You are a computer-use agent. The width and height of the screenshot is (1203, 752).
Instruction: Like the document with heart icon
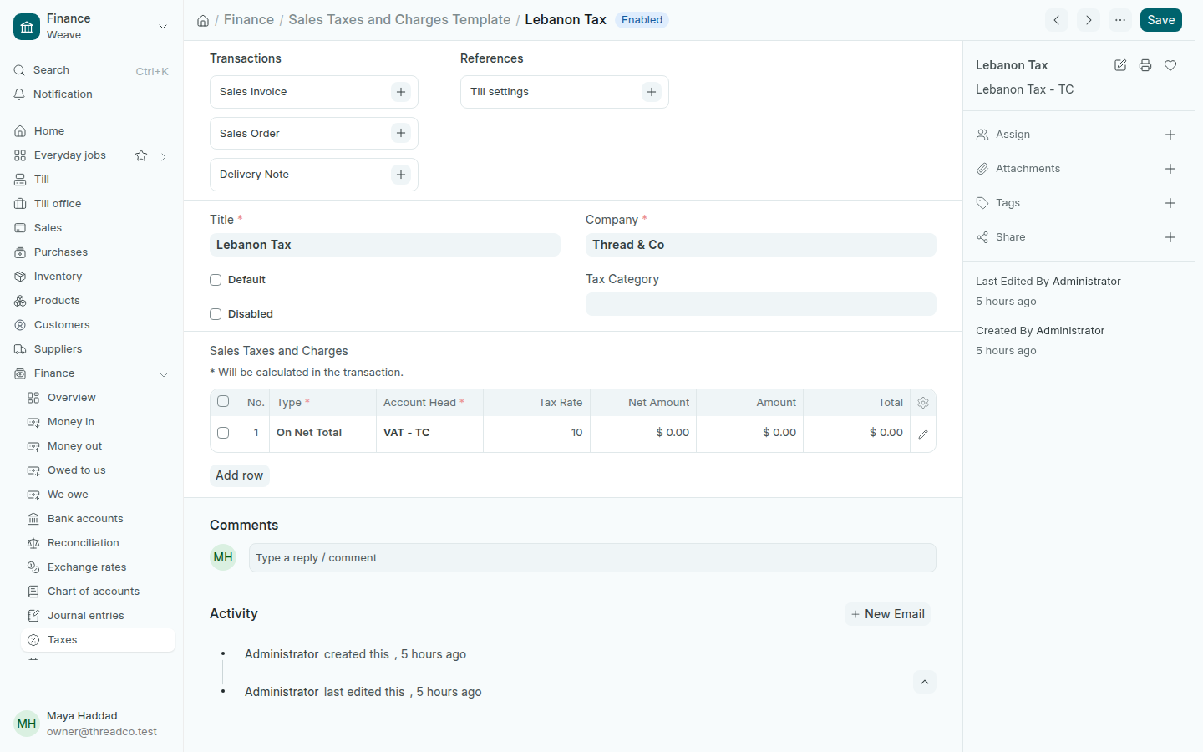tap(1170, 65)
